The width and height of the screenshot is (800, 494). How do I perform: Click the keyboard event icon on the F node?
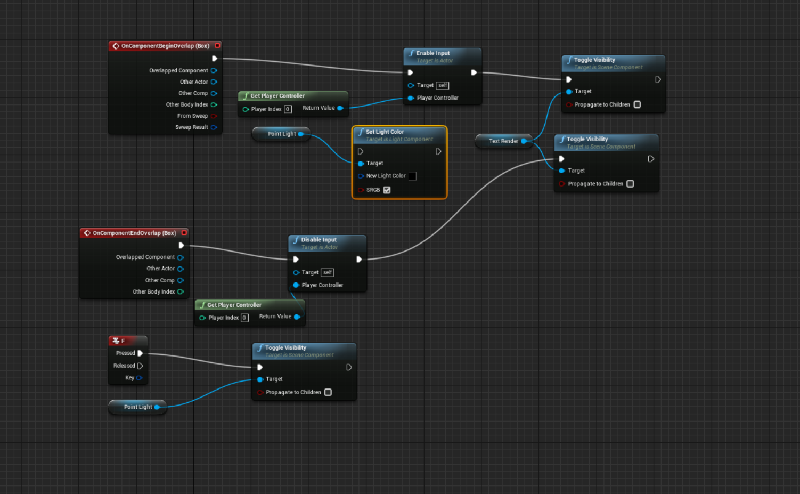click(x=116, y=341)
